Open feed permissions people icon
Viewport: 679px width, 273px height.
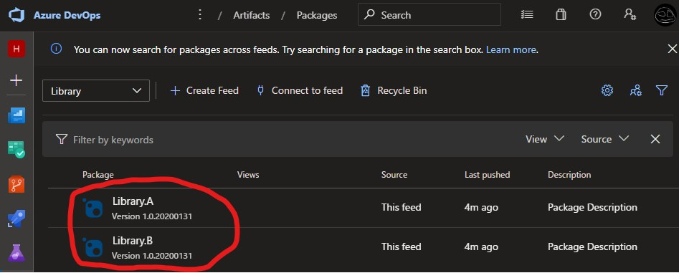tap(635, 90)
